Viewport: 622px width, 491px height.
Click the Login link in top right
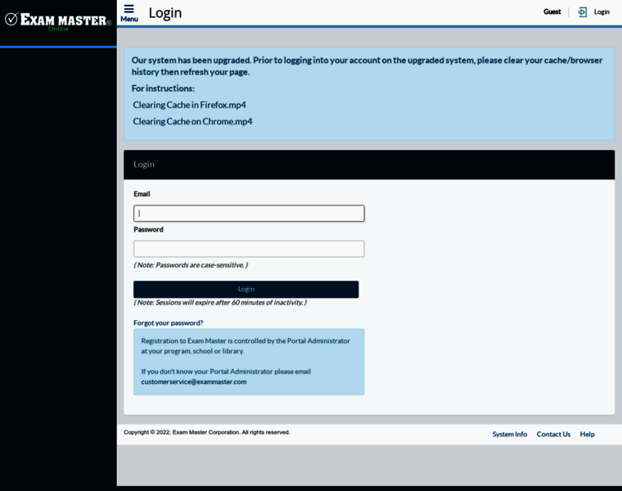pyautogui.click(x=602, y=12)
